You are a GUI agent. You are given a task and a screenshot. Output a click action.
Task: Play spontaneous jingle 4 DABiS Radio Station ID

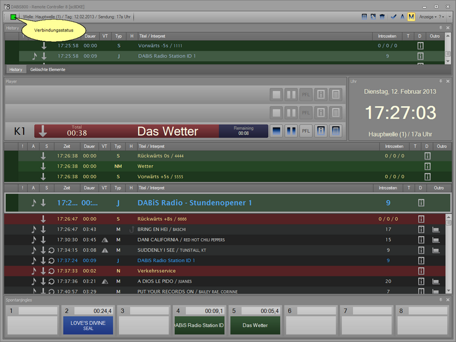199,325
